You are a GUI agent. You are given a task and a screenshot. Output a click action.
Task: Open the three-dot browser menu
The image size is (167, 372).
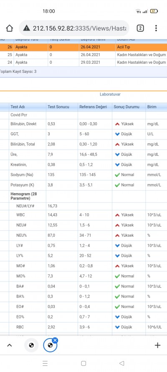click(x=156, y=28)
